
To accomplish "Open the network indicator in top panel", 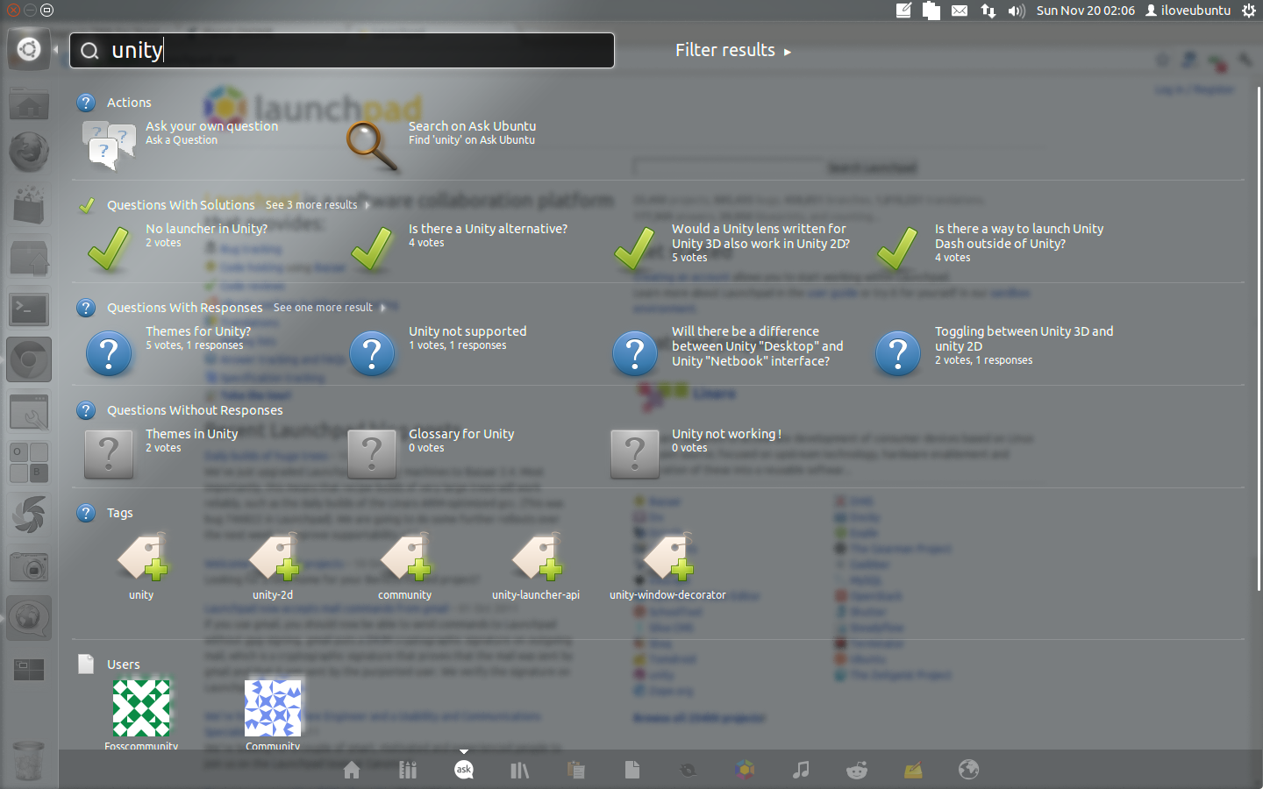I will (x=988, y=11).
